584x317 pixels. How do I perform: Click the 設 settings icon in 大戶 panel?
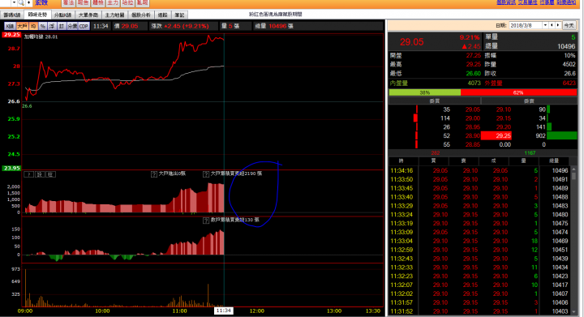(40, 174)
